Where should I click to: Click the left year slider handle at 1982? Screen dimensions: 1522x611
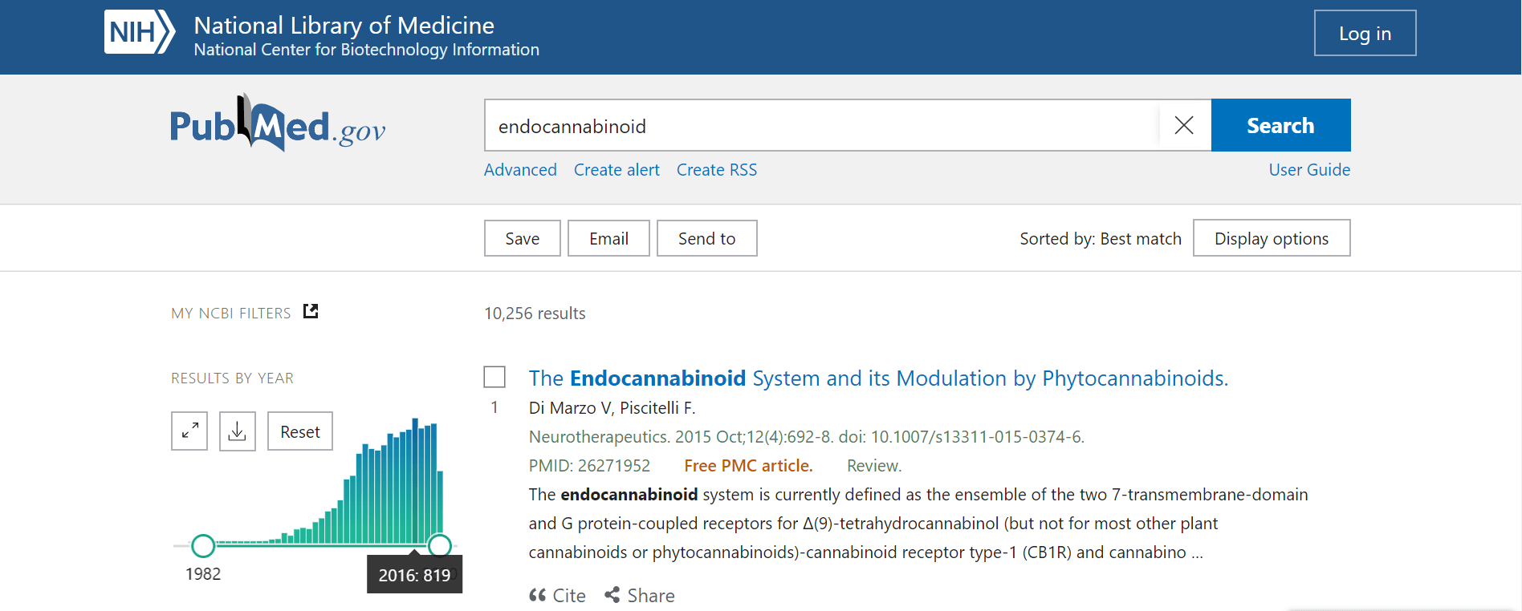203,546
